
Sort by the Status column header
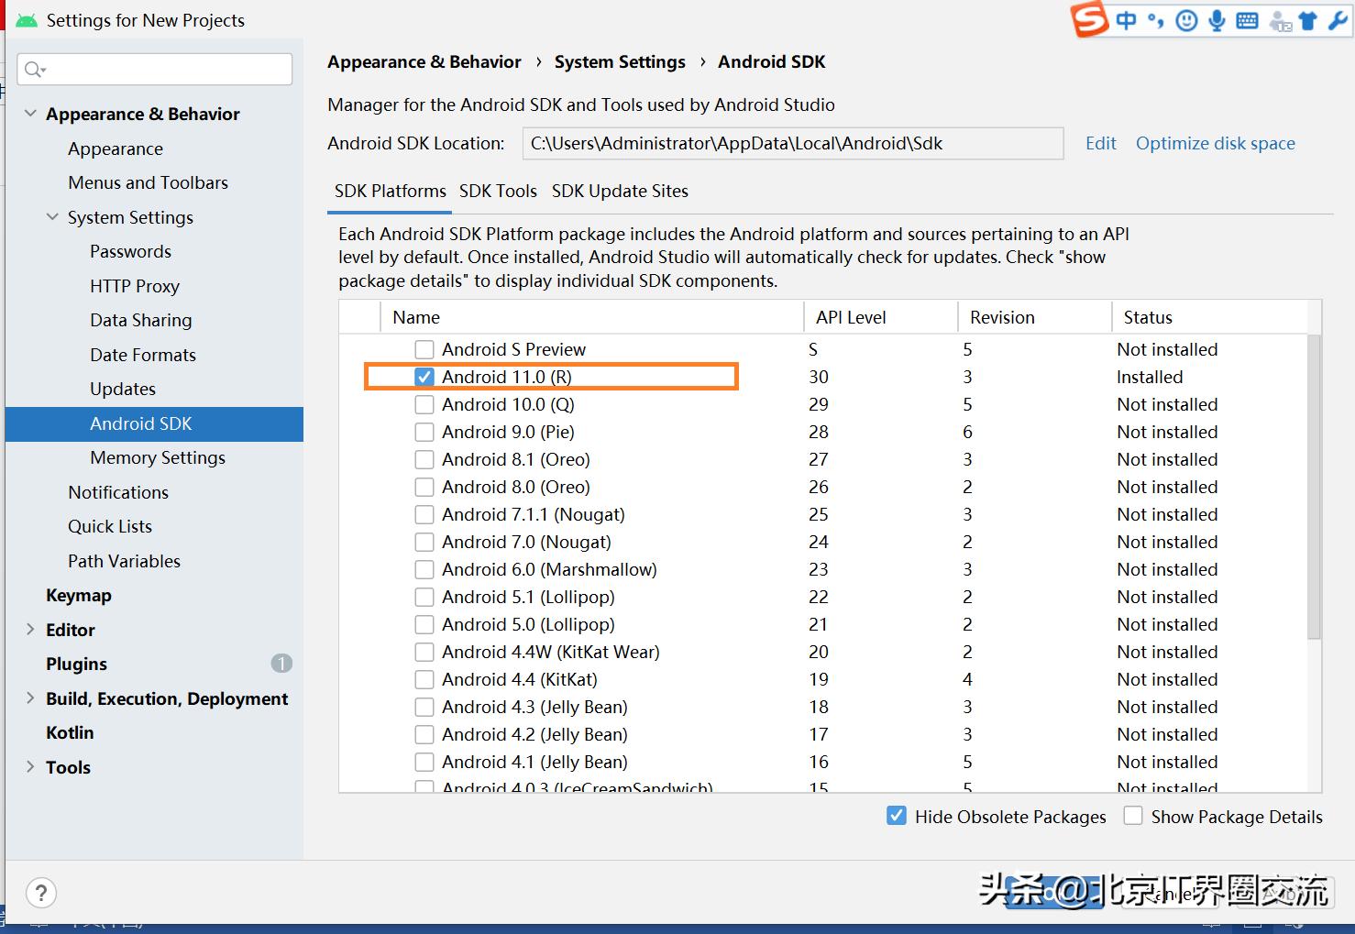[x=1209, y=317]
